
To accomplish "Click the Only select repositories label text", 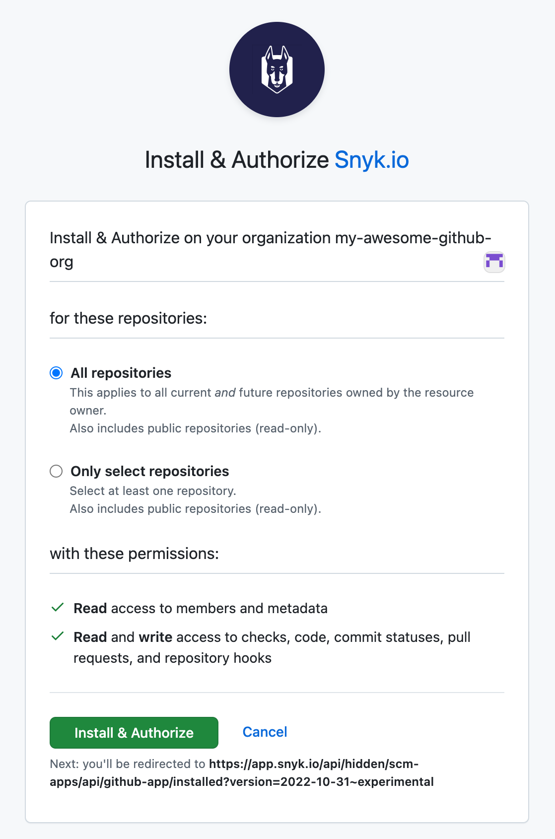I will 150,471.
